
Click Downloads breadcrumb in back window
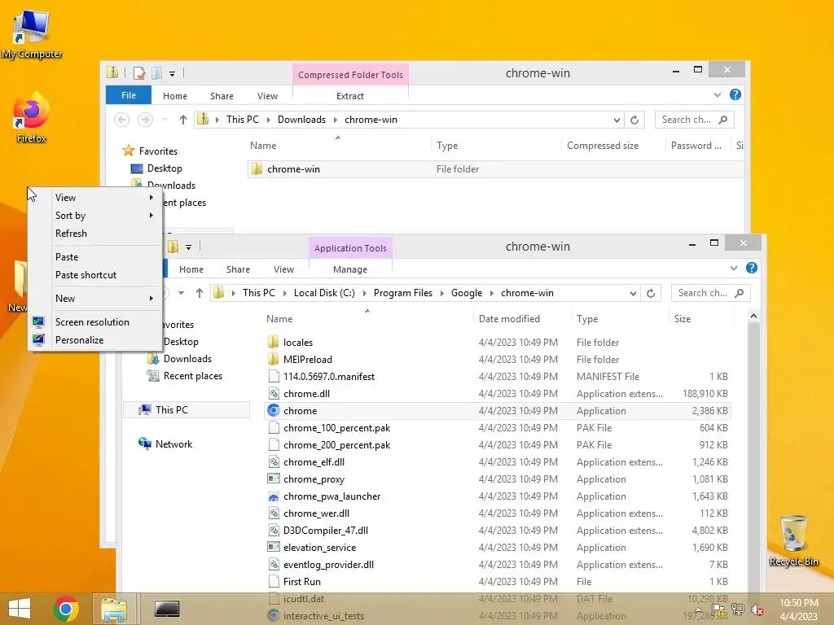pos(301,120)
